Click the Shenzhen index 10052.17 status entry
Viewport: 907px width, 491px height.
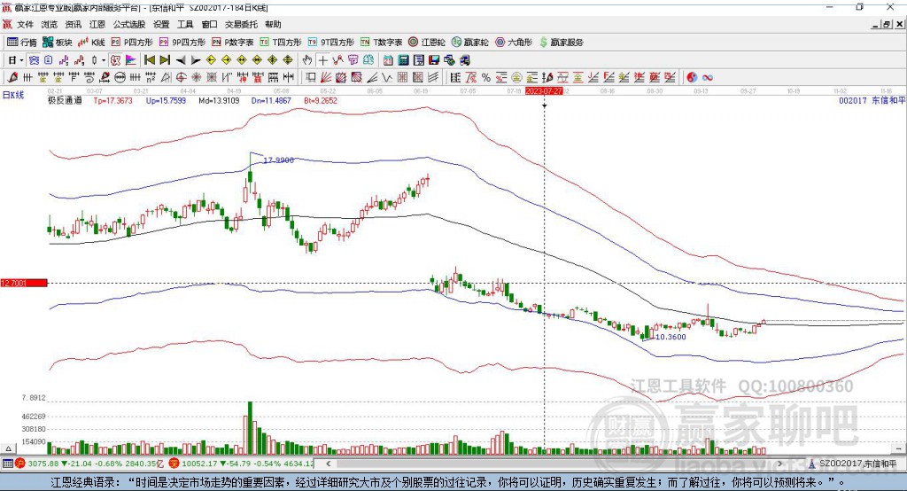pos(241,464)
